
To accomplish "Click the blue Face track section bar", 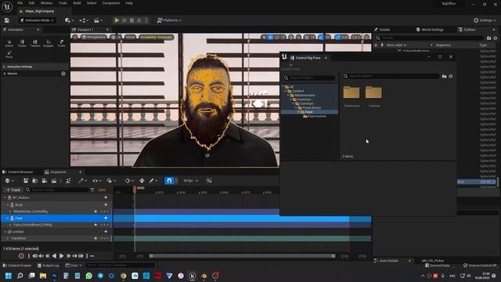I will [x=242, y=219].
